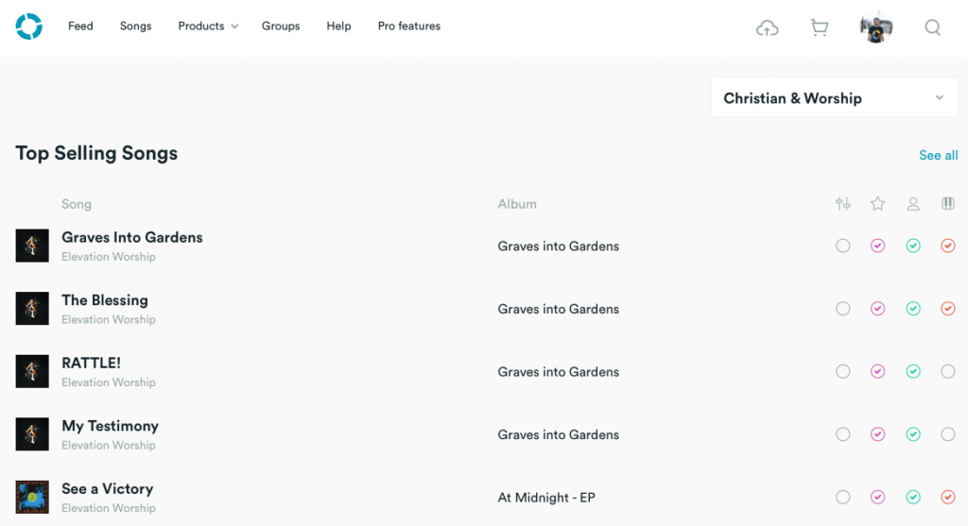Open the Pro features menu item
The width and height of the screenshot is (968, 526).
coord(409,25)
